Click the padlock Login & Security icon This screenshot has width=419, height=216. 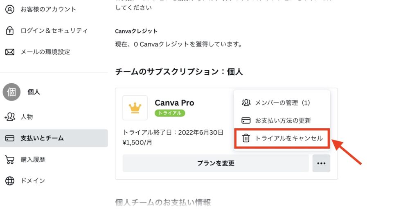click(x=10, y=31)
